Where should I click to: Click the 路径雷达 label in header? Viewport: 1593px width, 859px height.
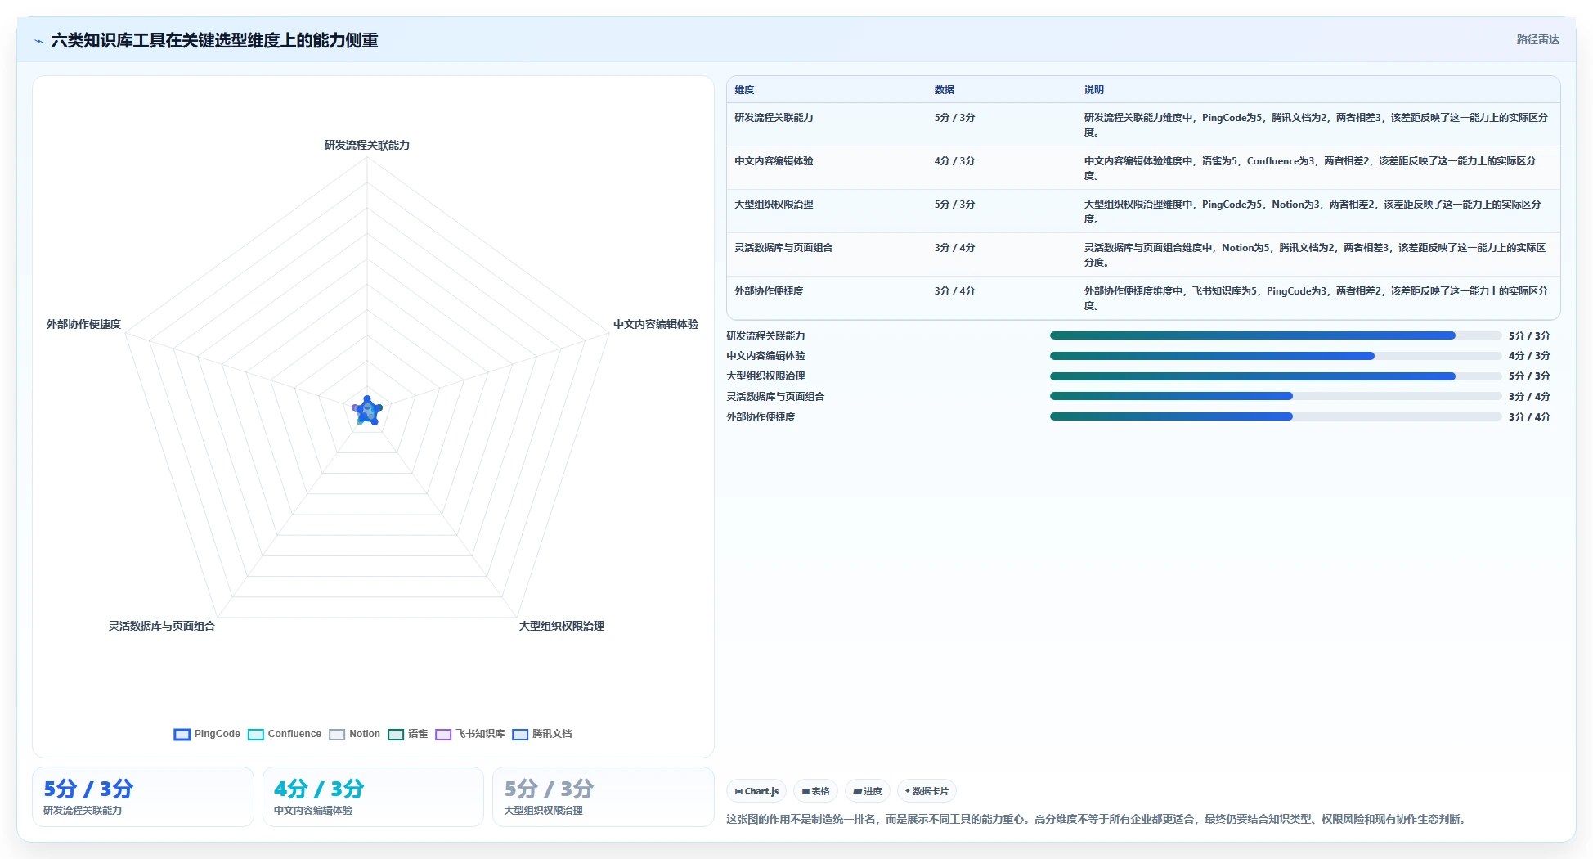click(x=1537, y=39)
